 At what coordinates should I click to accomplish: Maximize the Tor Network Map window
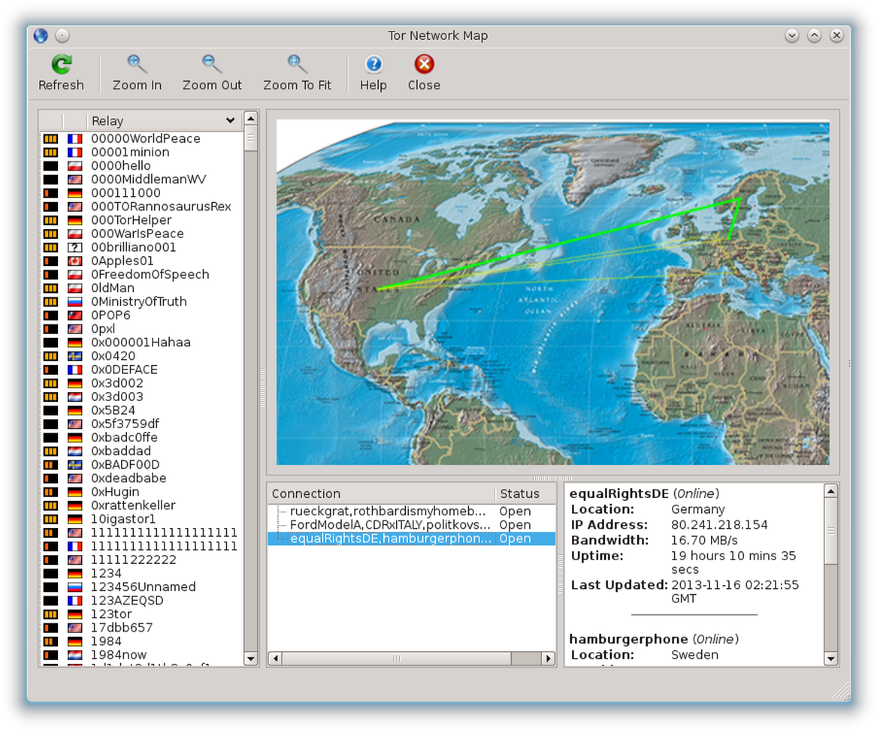pos(815,36)
